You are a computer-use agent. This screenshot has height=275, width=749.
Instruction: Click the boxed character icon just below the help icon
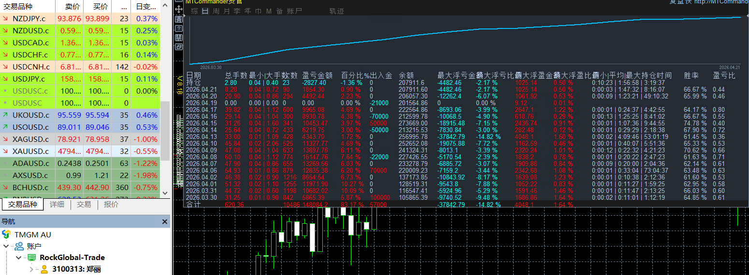[179, 37]
